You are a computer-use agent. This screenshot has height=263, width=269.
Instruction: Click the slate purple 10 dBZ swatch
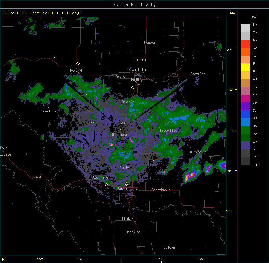pos(245,146)
